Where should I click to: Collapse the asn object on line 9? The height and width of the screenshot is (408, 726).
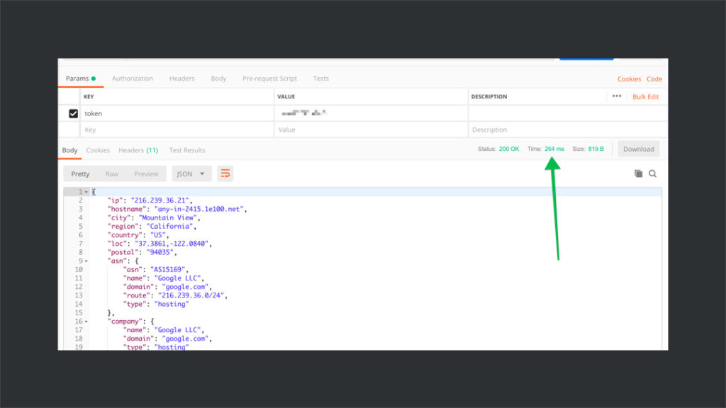(84, 261)
